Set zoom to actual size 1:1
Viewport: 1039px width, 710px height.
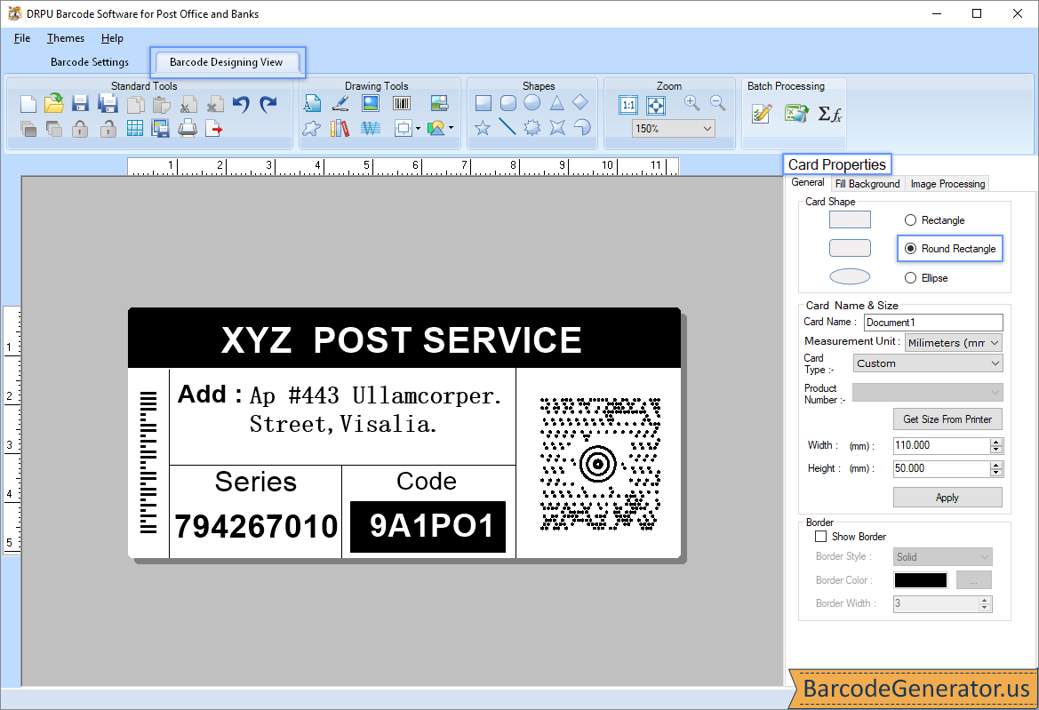[x=628, y=105]
